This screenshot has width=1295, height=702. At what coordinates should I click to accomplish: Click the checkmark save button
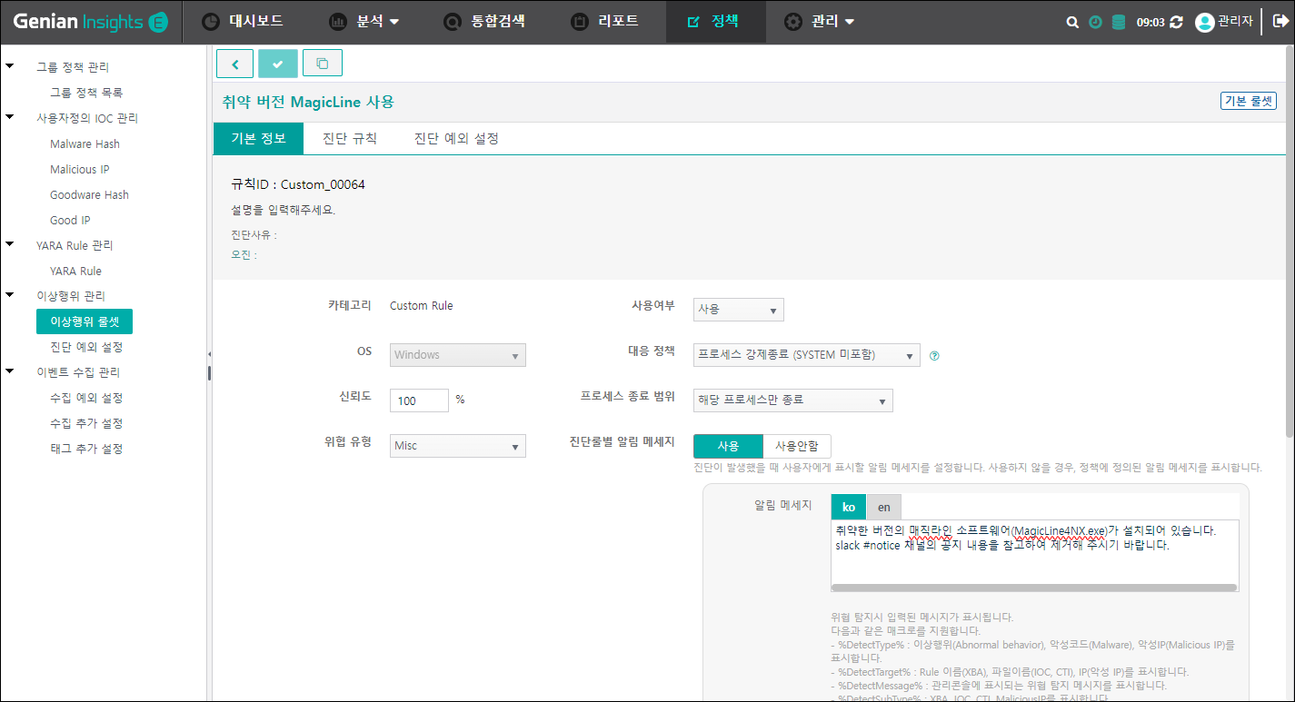click(x=277, y=64)
